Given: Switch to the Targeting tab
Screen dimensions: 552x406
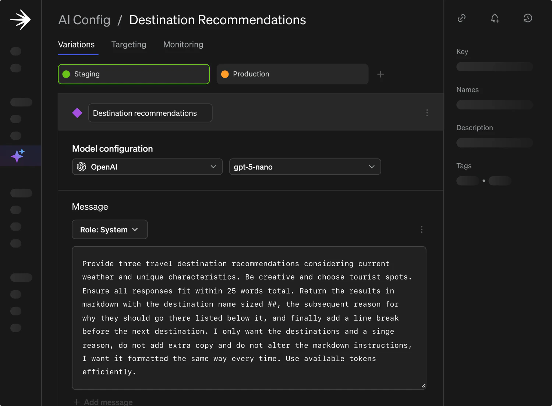Looking at the screenshot, I should tap(129, 44).
